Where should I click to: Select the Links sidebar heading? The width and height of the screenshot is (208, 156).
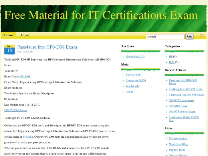[169, 128]
